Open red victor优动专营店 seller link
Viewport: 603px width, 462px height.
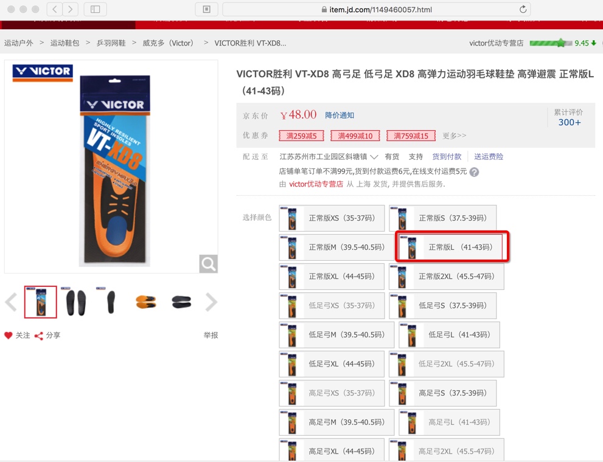[x=316, y=184]
